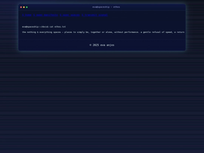Viewport: 204px width, 153px height.
Task: Click the '© 2025 eva anjos' footer
Action: (x=102, y=45)
